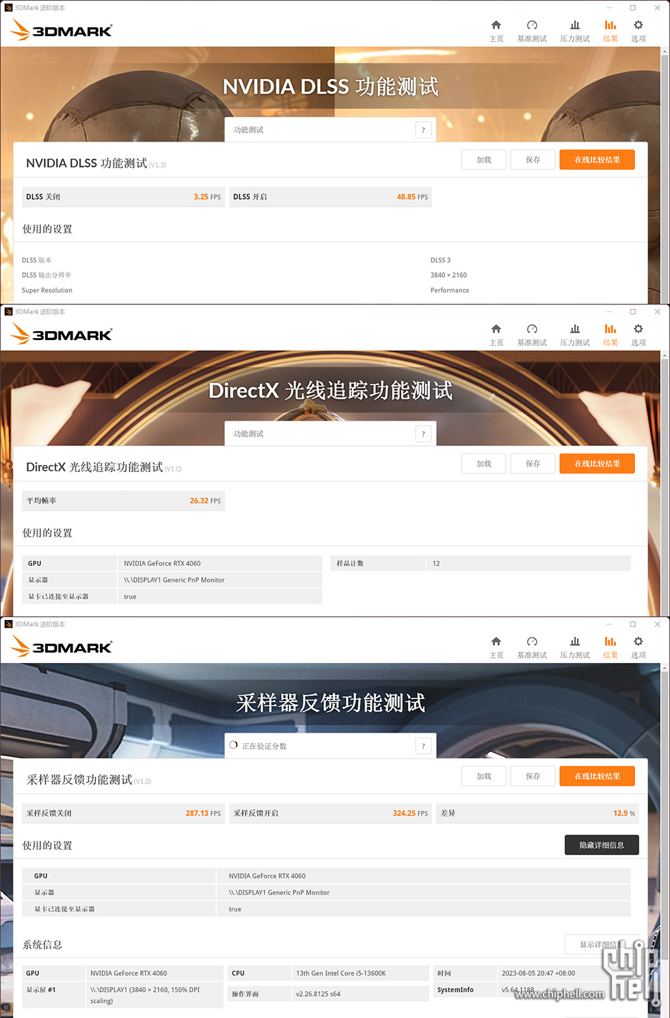Click 加载 button in Sampler Feedback window
Image resolution: width=670 pixels, height=1018 pixels.
coord(484,776)
